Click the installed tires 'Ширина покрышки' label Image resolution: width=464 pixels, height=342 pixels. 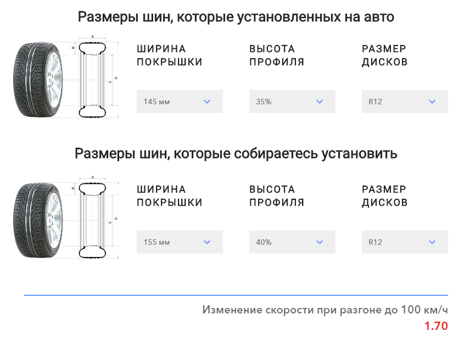pyautogui.click(x=169, y=55)
